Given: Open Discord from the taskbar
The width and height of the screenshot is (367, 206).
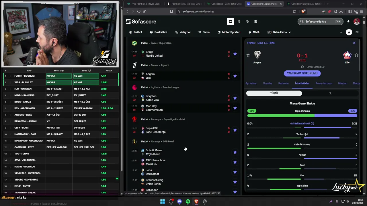Looking at the screenshot, I should [x=179, y=201].
